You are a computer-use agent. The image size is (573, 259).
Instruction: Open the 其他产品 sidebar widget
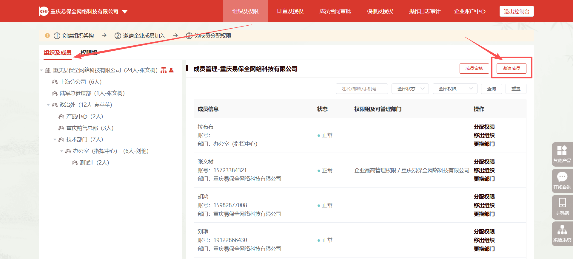pyautogui.click(x=562, y=154)
